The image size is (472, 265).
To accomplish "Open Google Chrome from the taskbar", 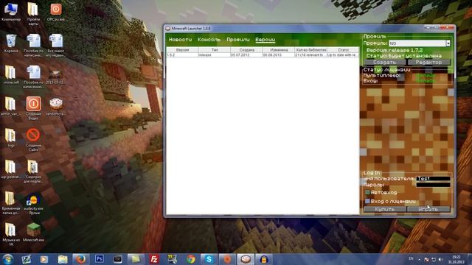I will click(190, 259).
